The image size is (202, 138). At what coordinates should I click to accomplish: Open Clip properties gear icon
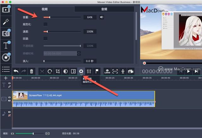click(81, 71)
